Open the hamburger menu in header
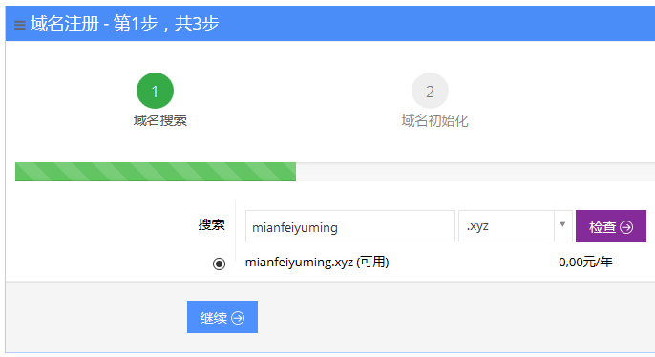655x357 pixels. tap(20, 25)
